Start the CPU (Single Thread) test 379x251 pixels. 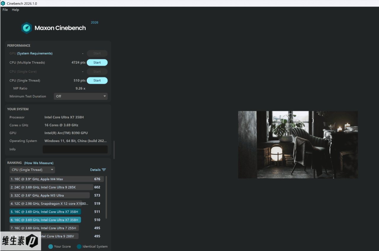(97, 81)
